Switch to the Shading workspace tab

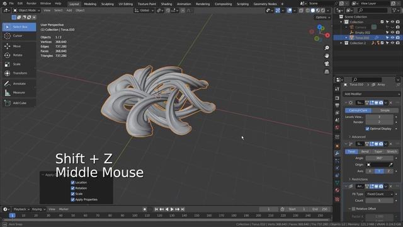(166, 4)
